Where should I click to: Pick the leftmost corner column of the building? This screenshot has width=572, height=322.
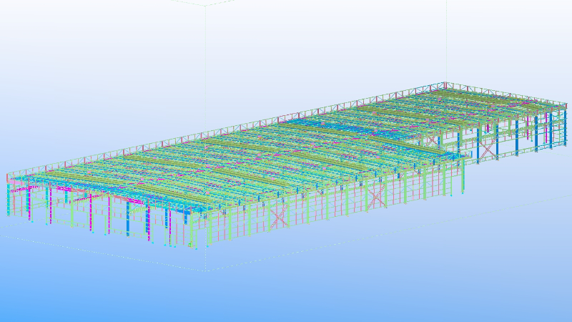point(9,195)
